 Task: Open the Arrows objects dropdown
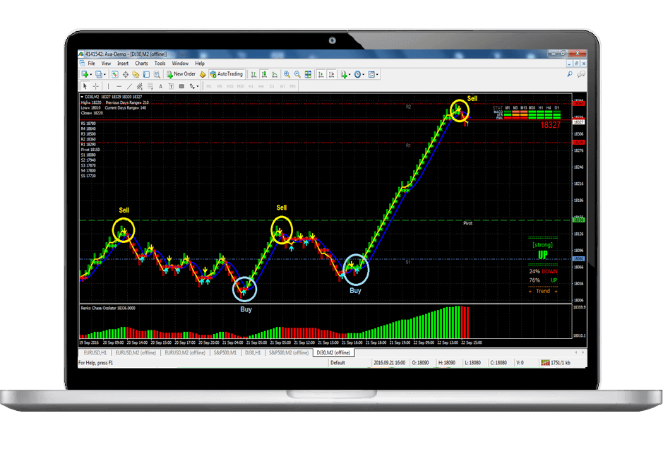[192, 86]
